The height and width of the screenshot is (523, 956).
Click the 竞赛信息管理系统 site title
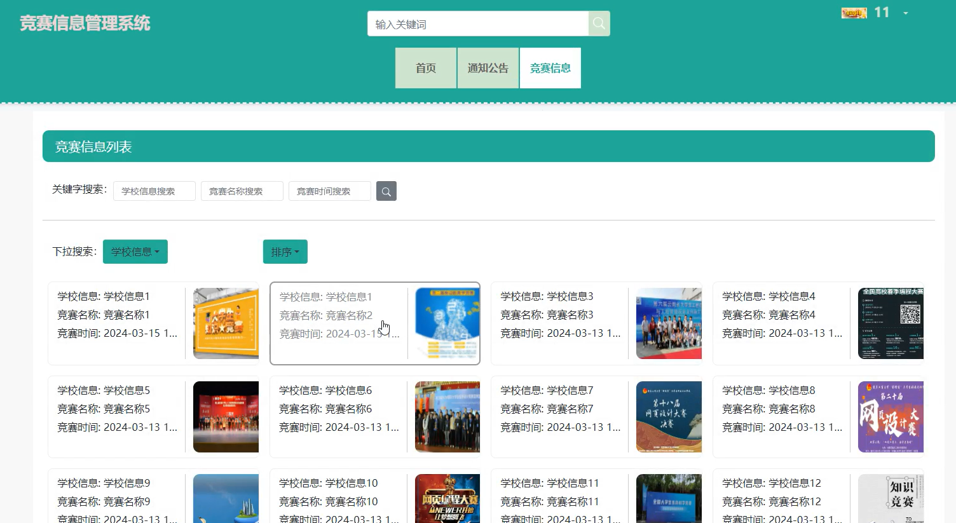point(85,24)
